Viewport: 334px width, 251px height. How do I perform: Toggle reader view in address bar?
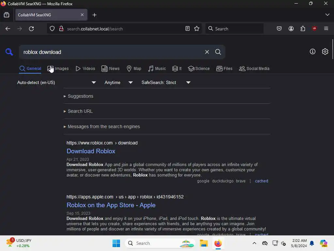188,29
